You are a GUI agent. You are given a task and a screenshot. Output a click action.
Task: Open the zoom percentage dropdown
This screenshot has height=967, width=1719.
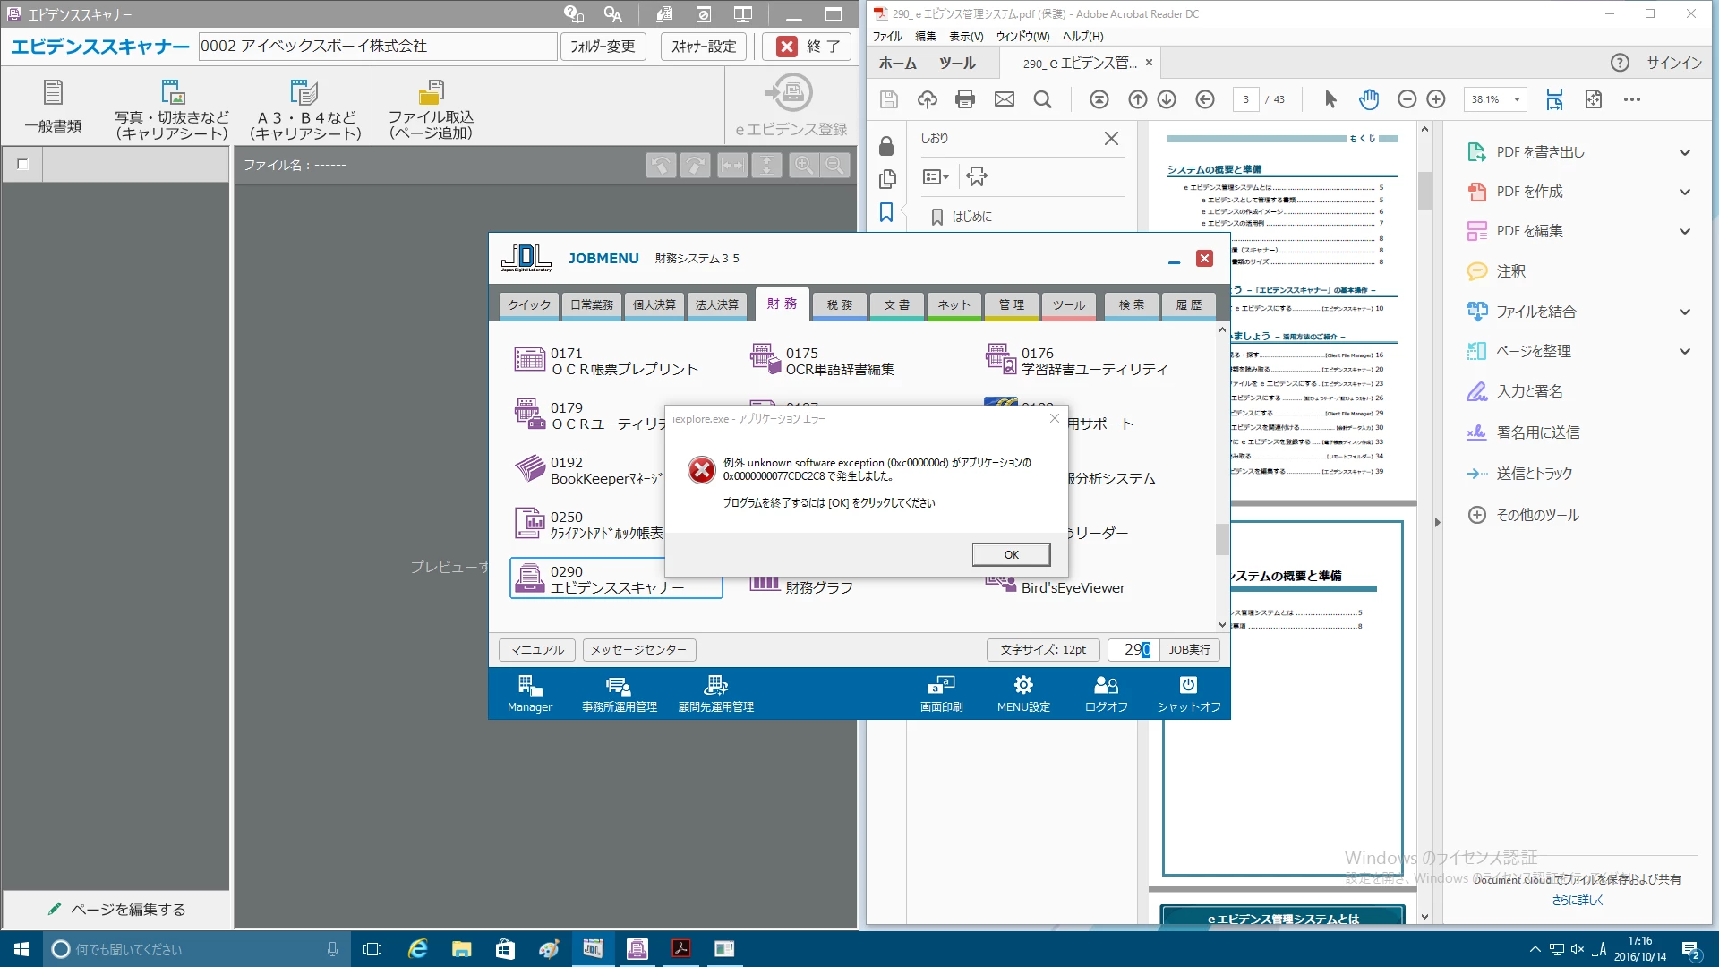click(1517, 99)
